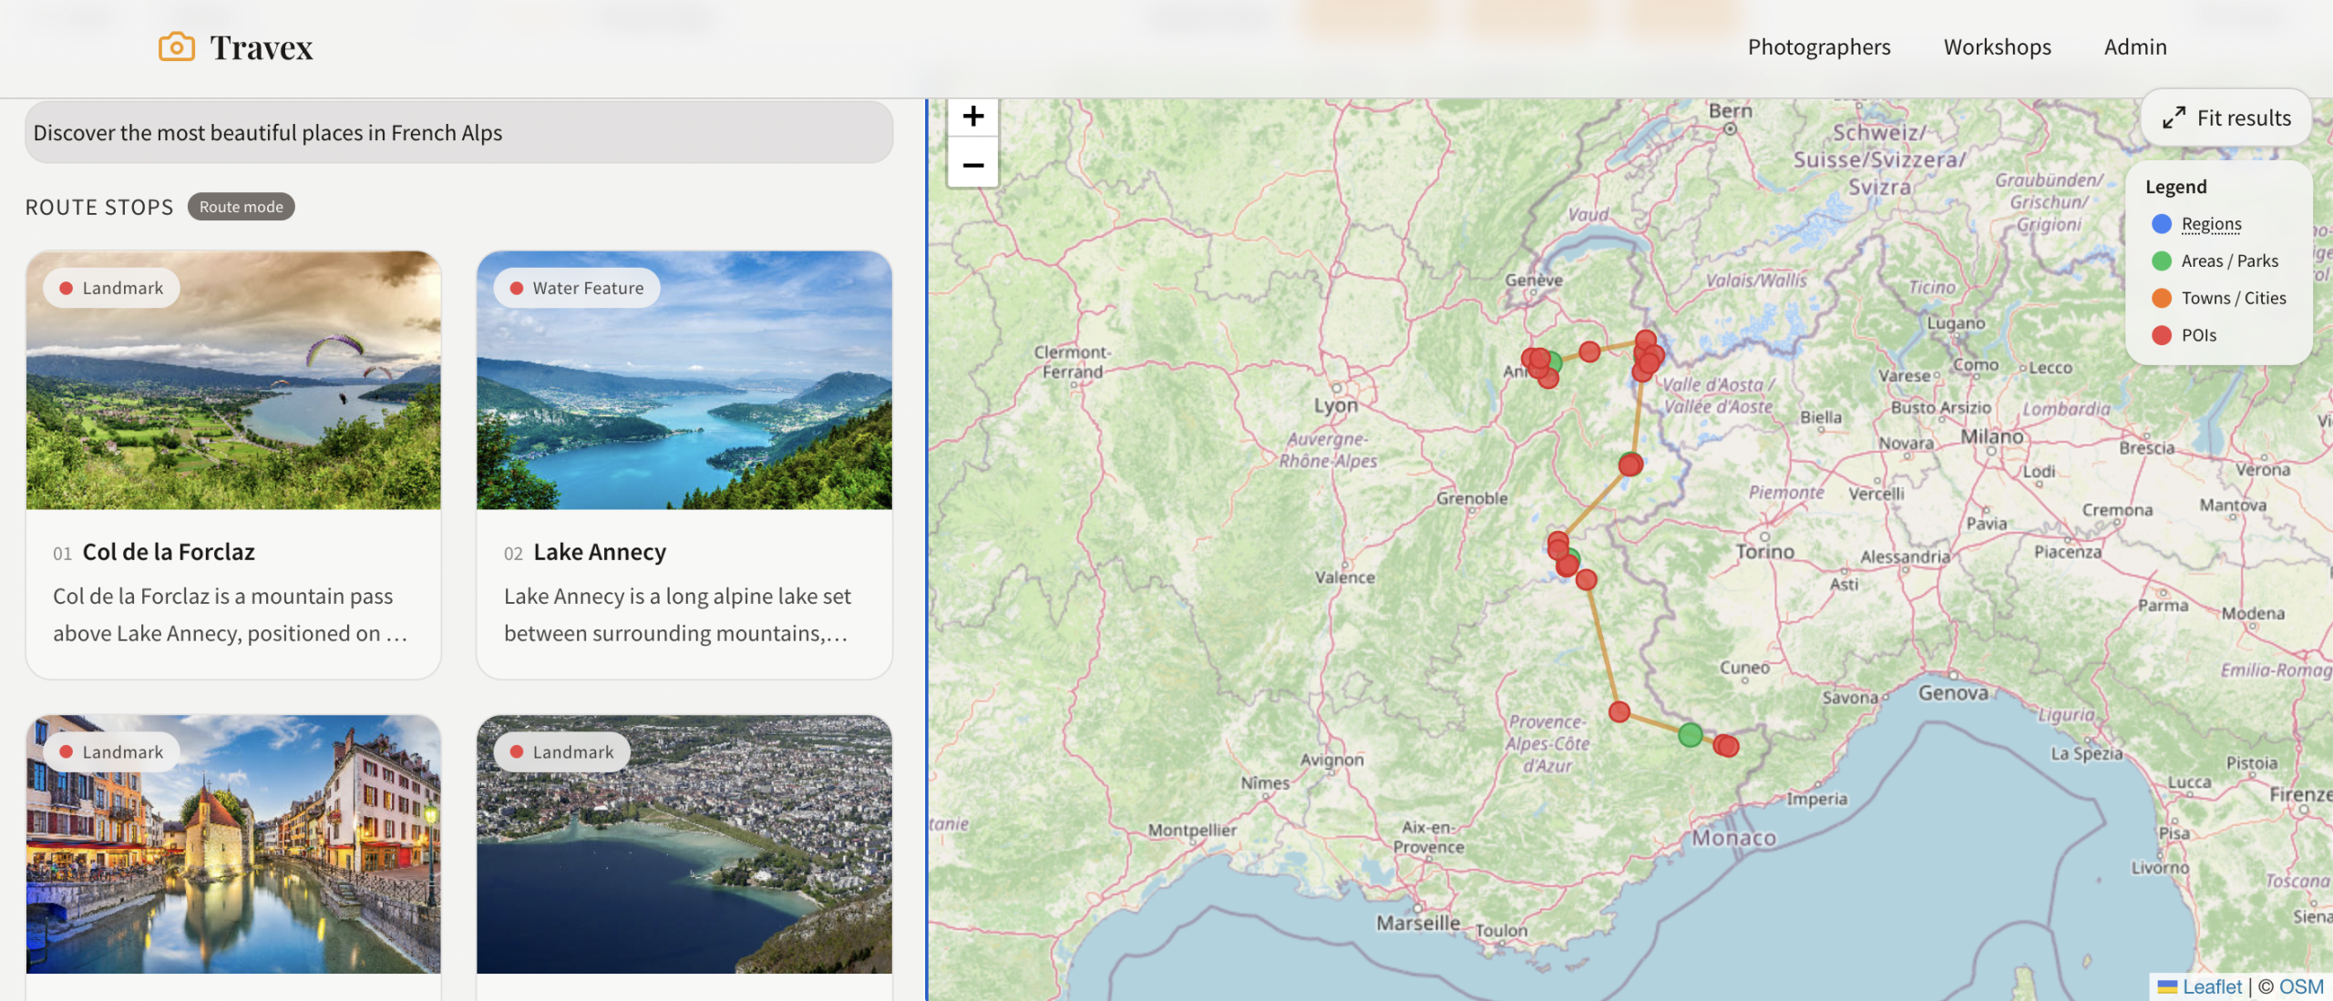This screenshot has height=1001, width=2333.
Task: Click the red marker east of Grenoble label
Action: [1629, 465]
